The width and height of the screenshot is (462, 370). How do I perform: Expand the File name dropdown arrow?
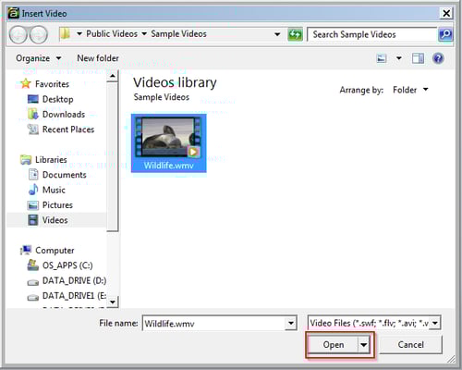(x=290, y=323)
